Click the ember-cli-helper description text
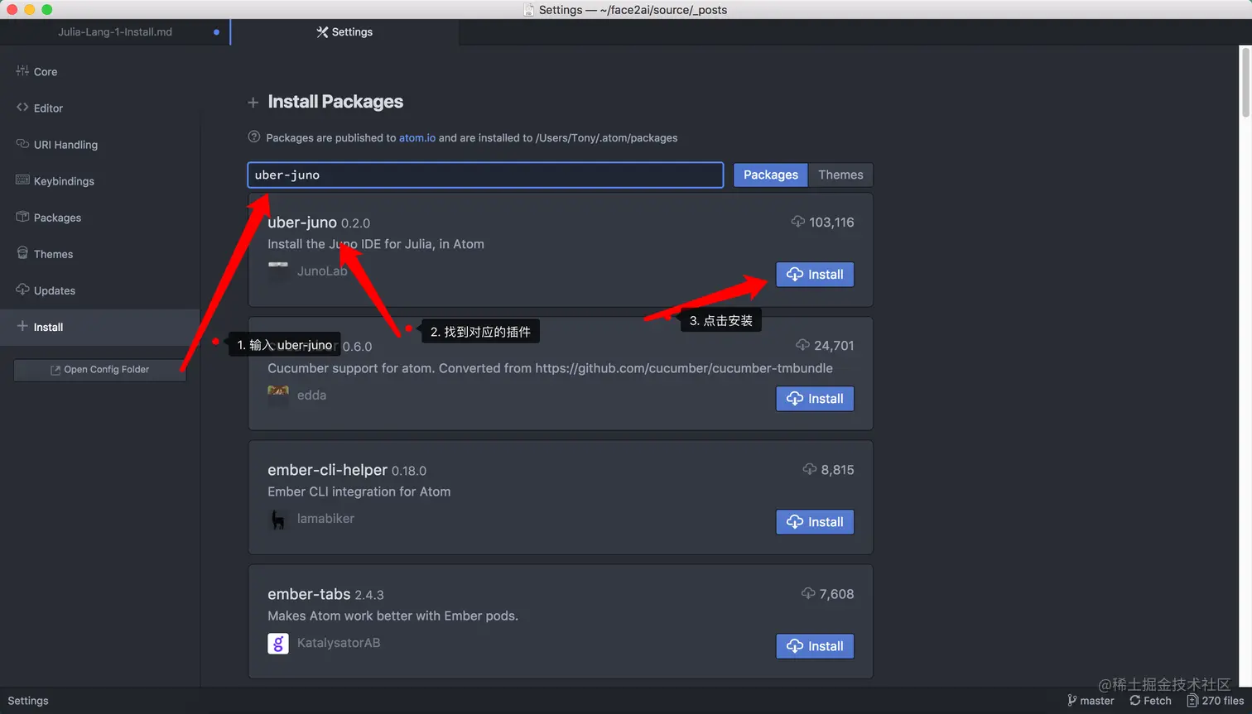This screenshot has width=1252, height=714. (x=359, y=491)
